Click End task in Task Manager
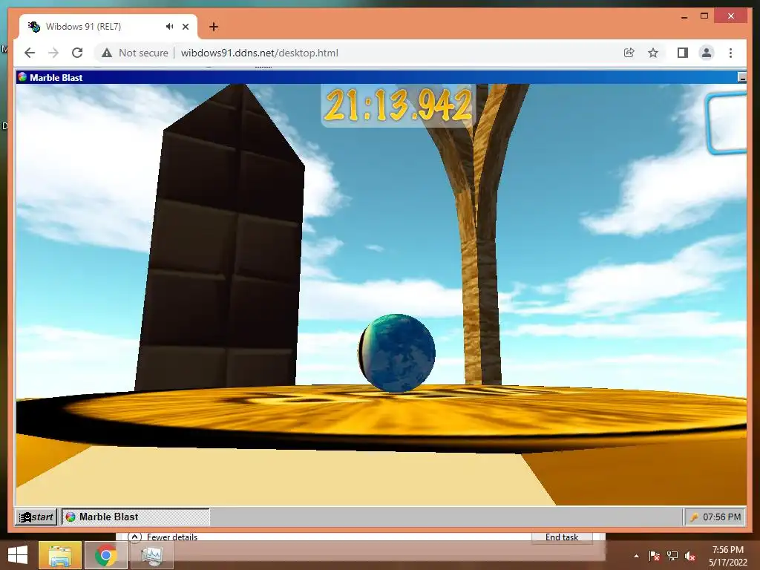This screenshot has height=570, width=760. tap(562, 537)
